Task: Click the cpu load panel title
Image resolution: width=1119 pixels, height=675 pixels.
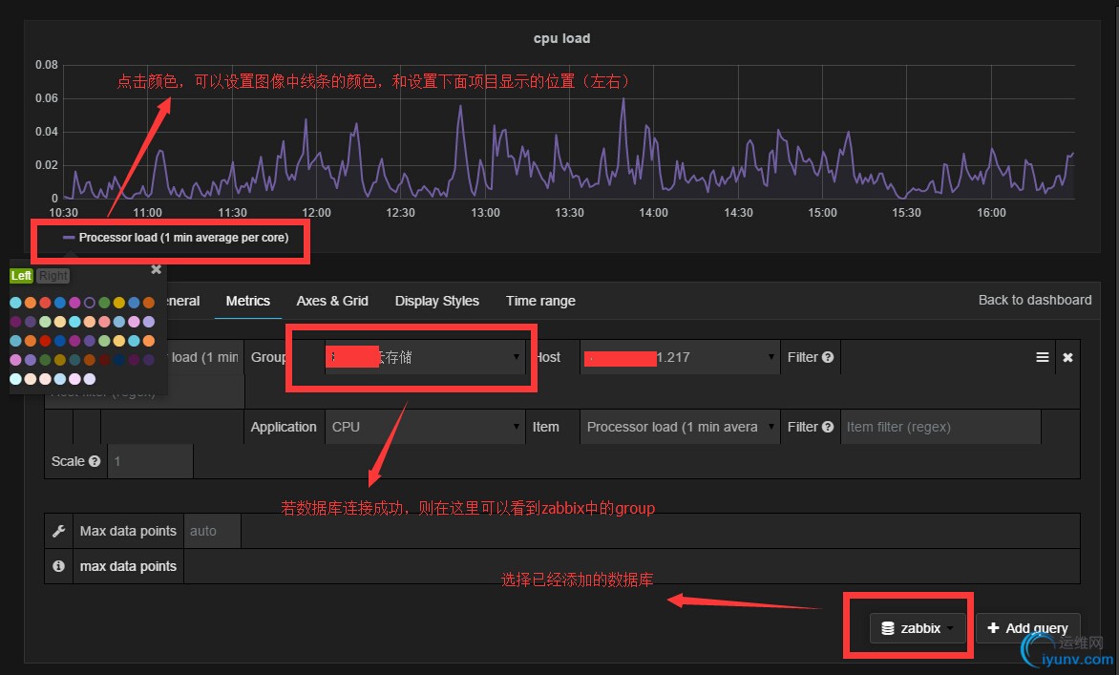Action: [561, 38]
